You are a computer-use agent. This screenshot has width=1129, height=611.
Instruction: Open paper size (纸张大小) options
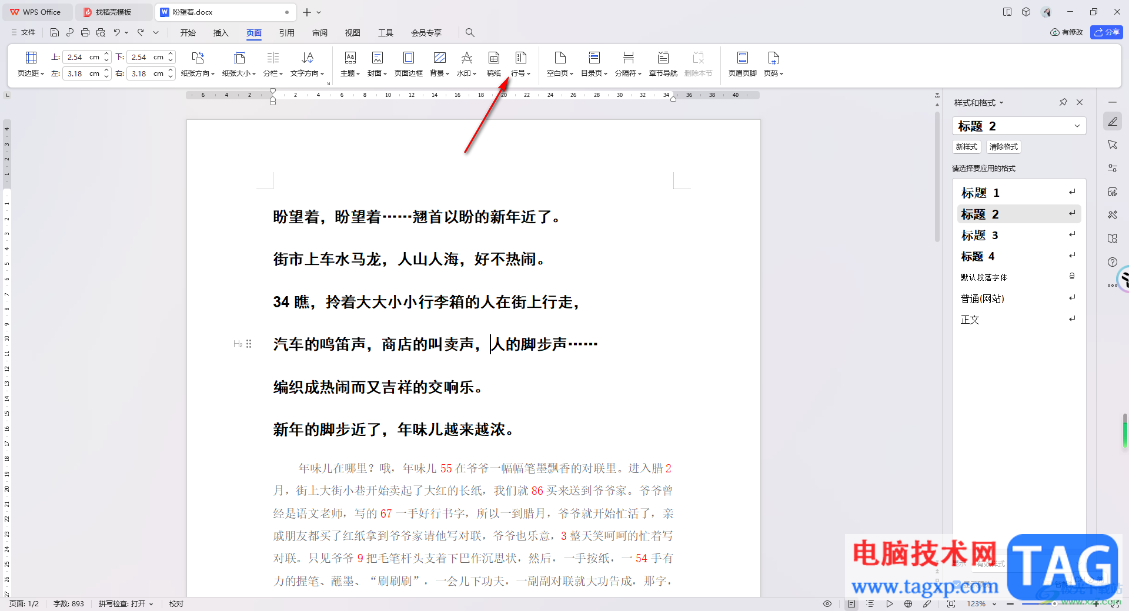coord(239,65)
